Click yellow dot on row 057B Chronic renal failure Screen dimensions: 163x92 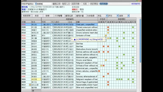[x=106, y=60]
